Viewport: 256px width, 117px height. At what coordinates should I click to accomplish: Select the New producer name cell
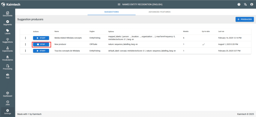60,44
